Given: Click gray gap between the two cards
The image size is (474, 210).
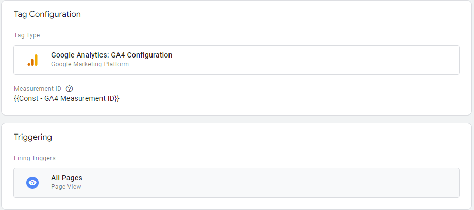Looking at the screenshot, I should (x=237, y=119).
